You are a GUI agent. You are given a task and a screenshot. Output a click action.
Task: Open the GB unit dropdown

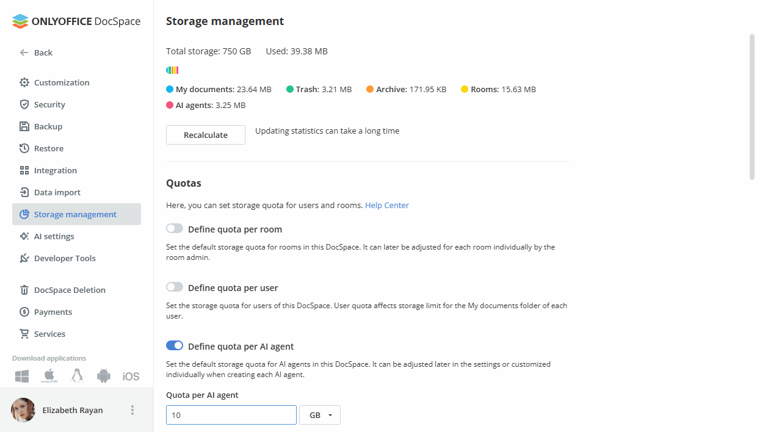pyautogui.click(x=319, y=414)
